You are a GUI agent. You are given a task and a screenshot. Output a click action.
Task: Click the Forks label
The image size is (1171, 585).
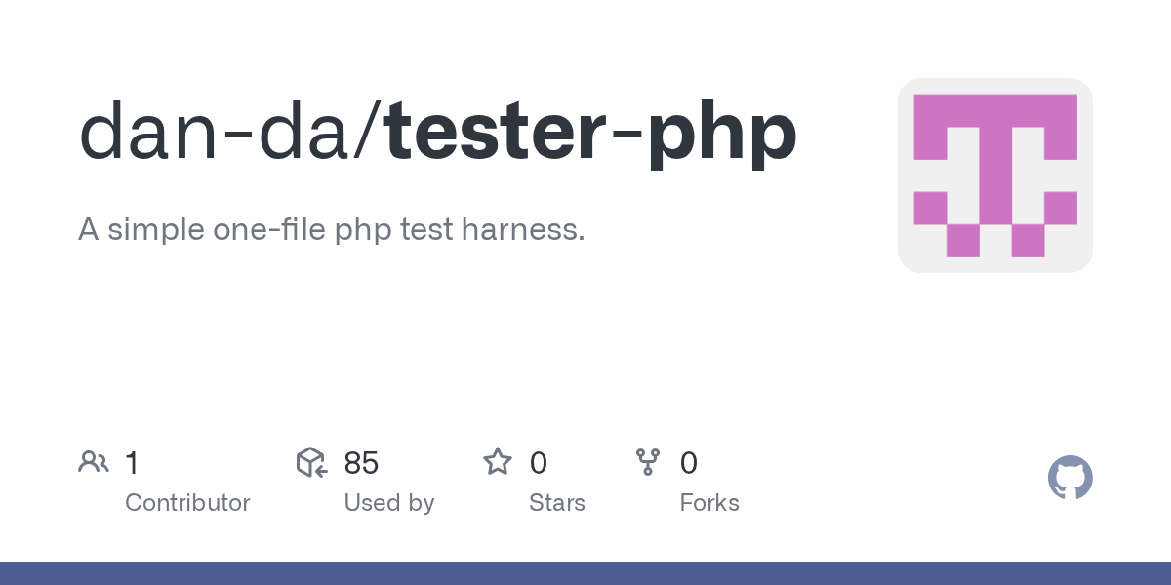coord(708,503)
